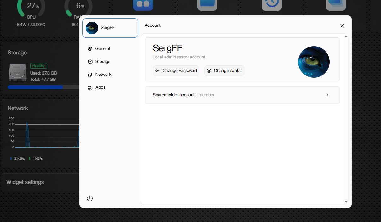Click the power icon in the settings sidebar
The image size is (381, 222).
[90, 198]
